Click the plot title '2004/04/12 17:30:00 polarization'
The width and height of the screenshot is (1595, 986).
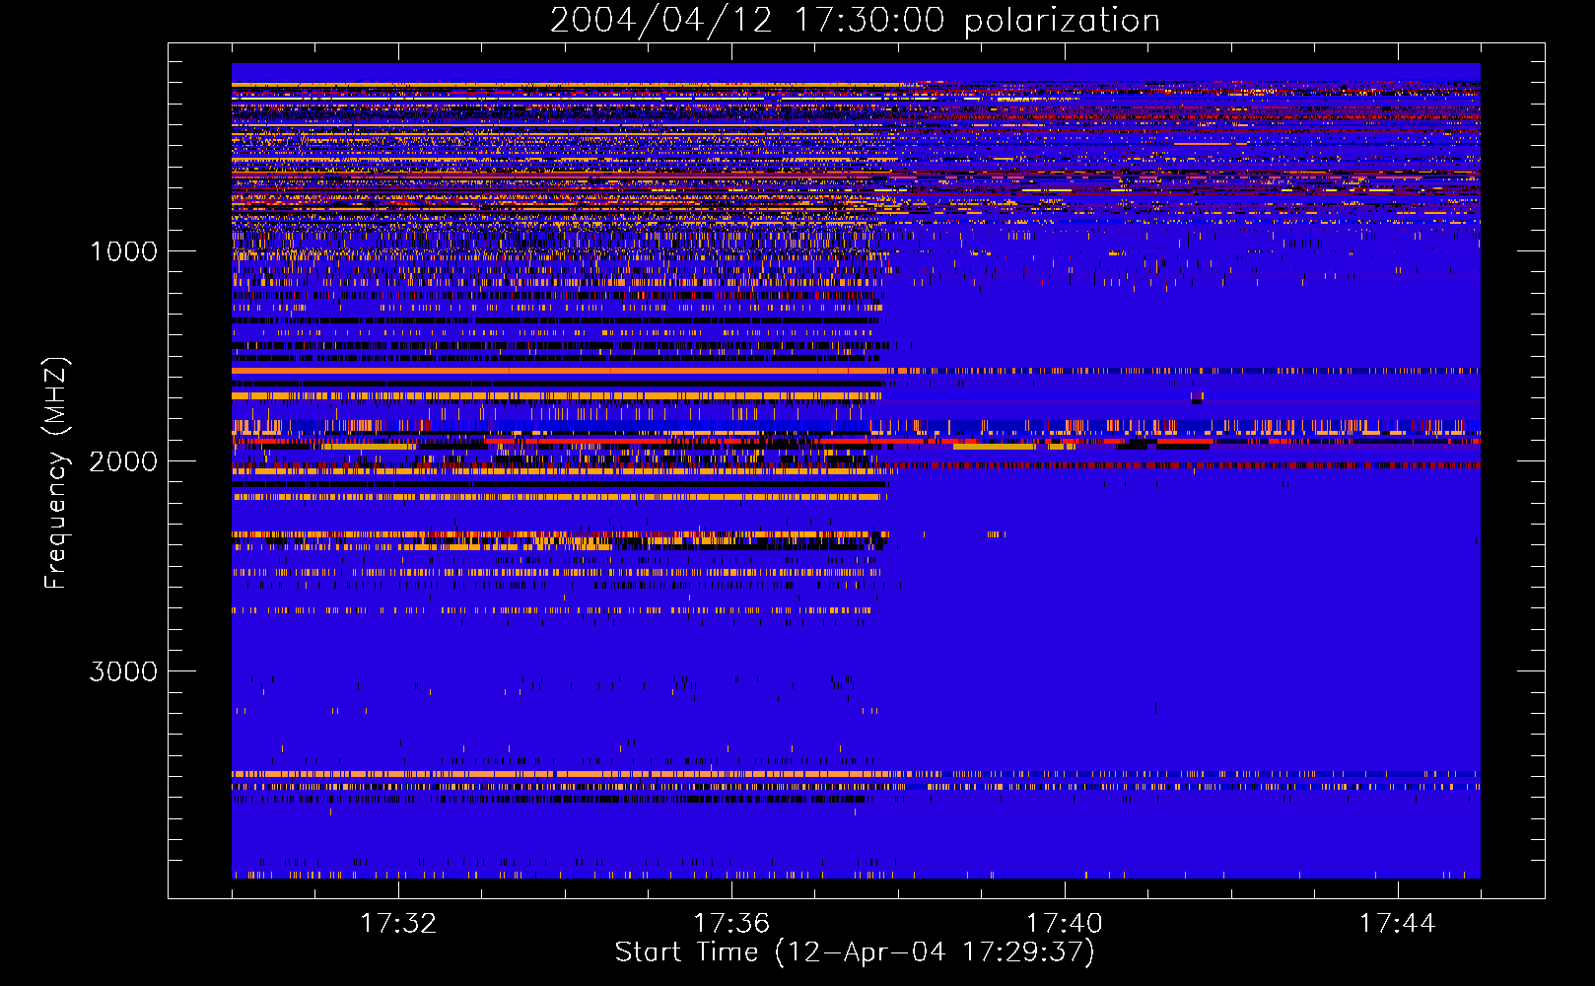pyautogui.click(x=855, y=21)
